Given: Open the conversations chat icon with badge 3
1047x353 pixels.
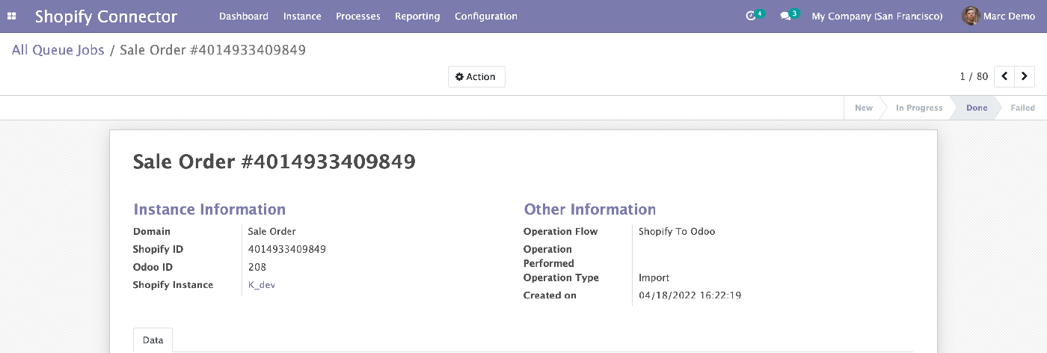Looking at the screenshot, I should pyautogui.click(x=790, y=15).
